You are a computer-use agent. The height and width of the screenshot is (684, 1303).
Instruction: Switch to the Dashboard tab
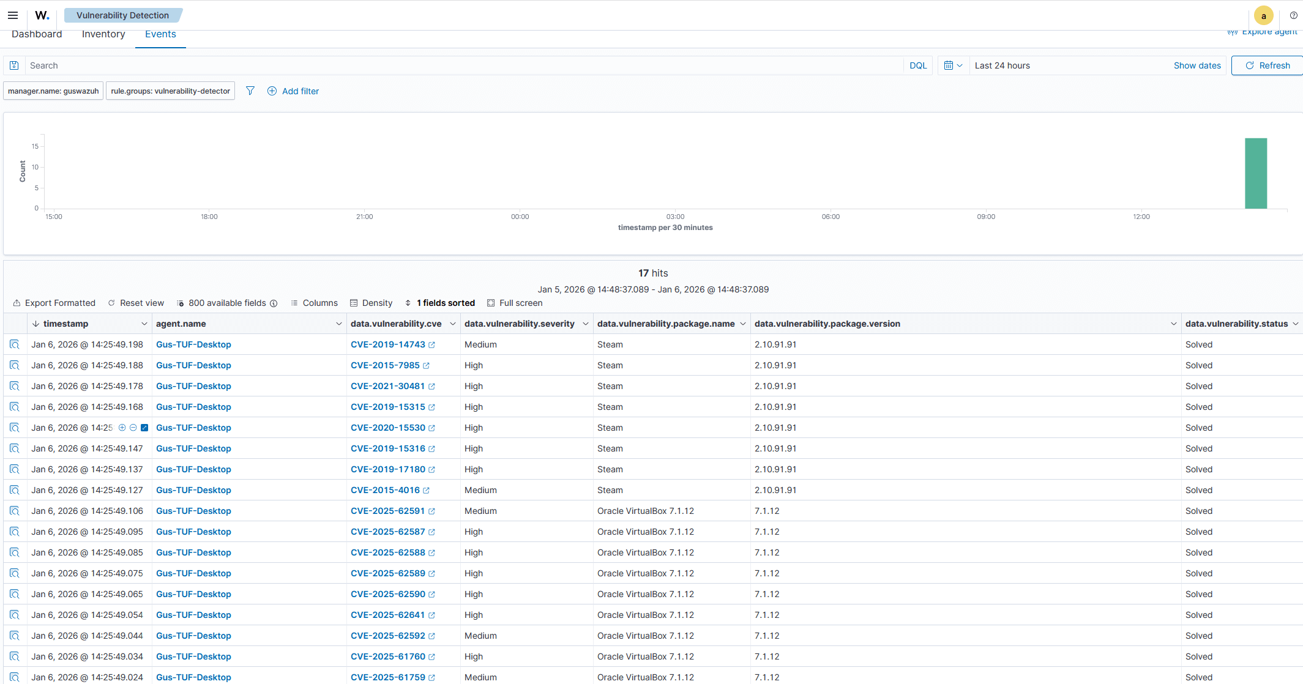click(37, 34)
